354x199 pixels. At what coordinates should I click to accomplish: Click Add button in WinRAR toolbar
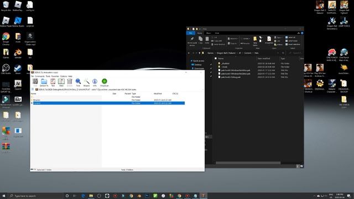point(35,82)
